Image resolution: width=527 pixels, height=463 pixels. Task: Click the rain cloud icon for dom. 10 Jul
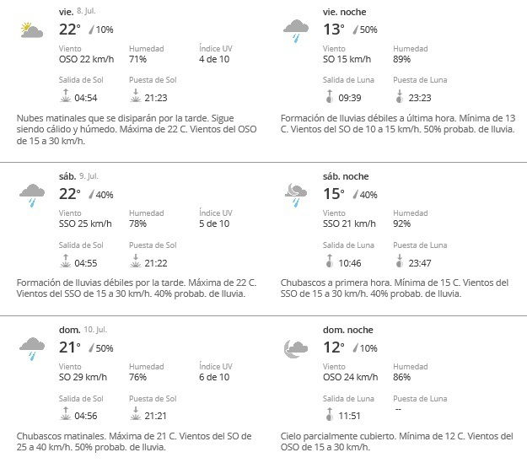click(32, 348)
